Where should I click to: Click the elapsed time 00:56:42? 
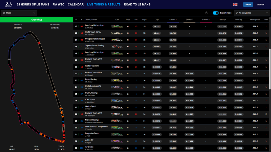pyautogui.click(x=18, y=28)
